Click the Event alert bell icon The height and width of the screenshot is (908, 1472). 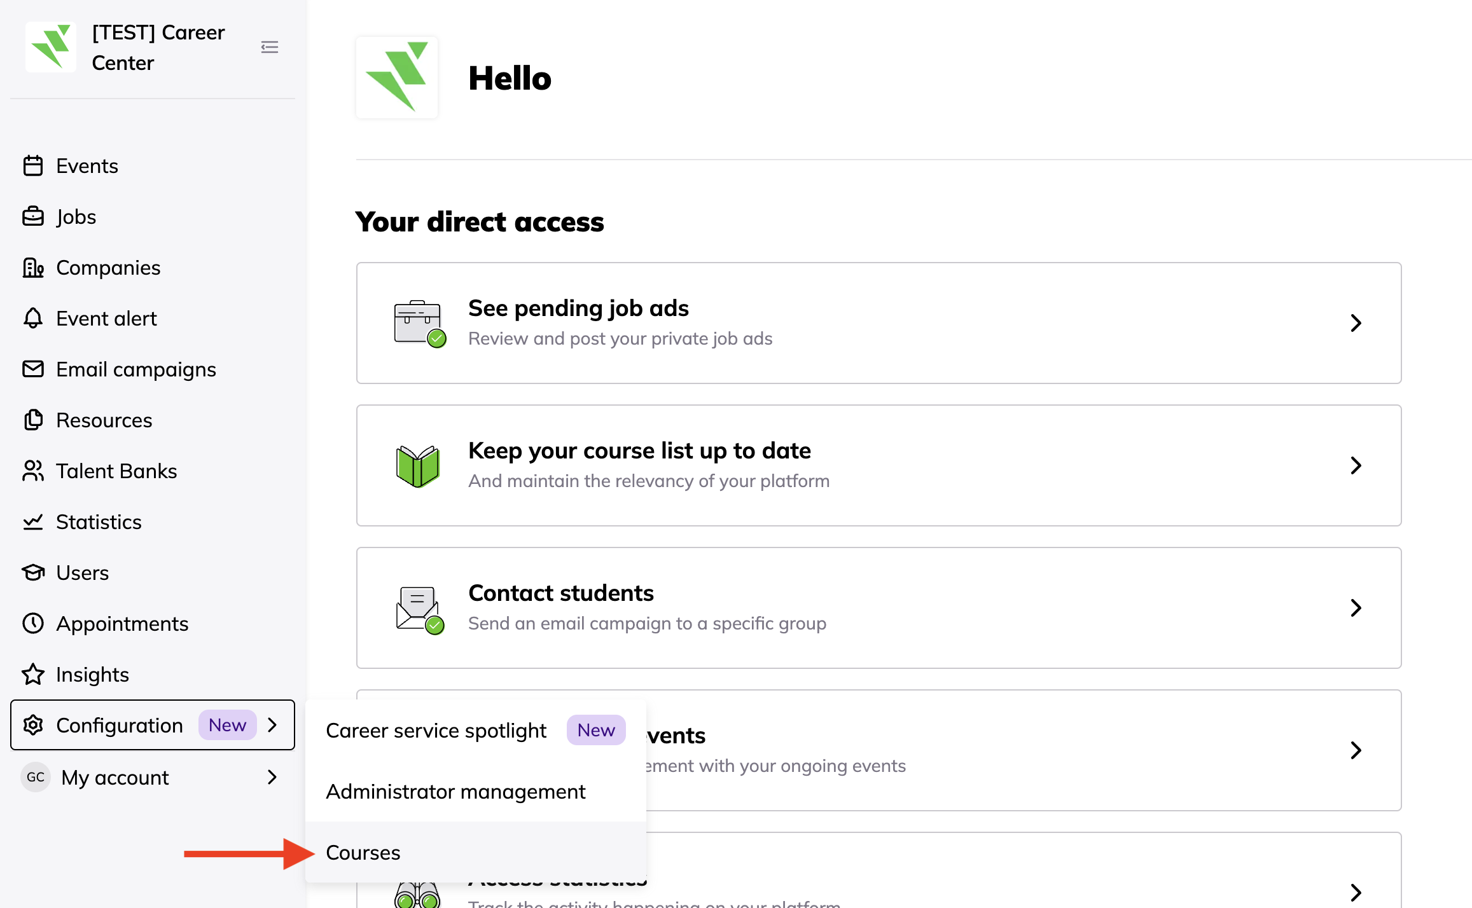point(33,319)
